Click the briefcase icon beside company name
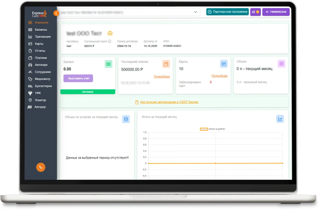 [x=110, y=33]
